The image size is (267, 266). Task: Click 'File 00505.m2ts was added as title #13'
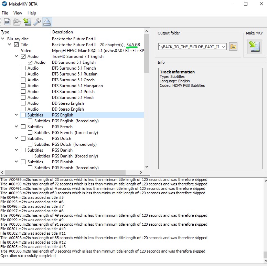33,247
